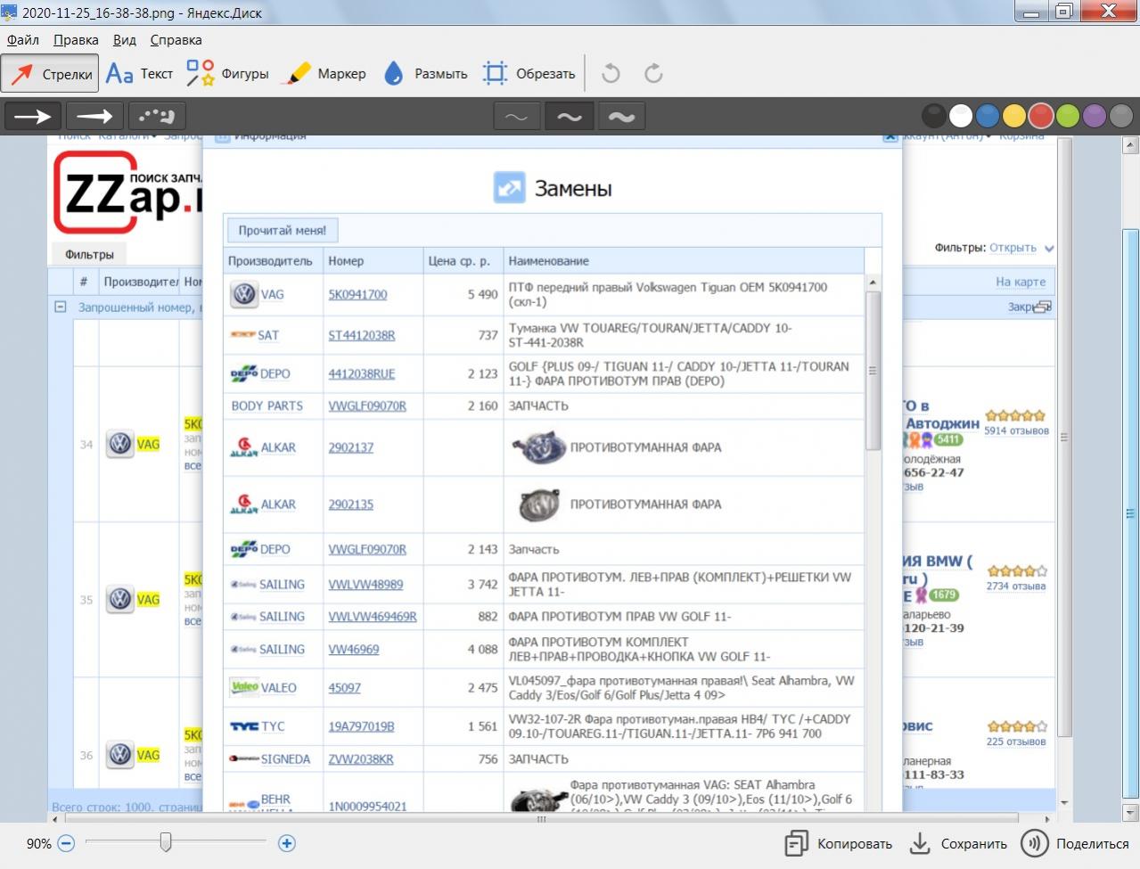Select the Текст text tool
1140x869 pixels.
coord(139,74)
